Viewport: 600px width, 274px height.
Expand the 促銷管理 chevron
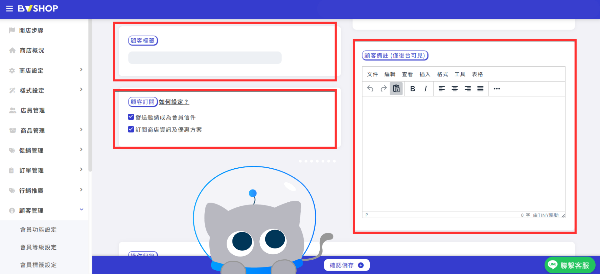pyautogui.click(x=81, y=150)
